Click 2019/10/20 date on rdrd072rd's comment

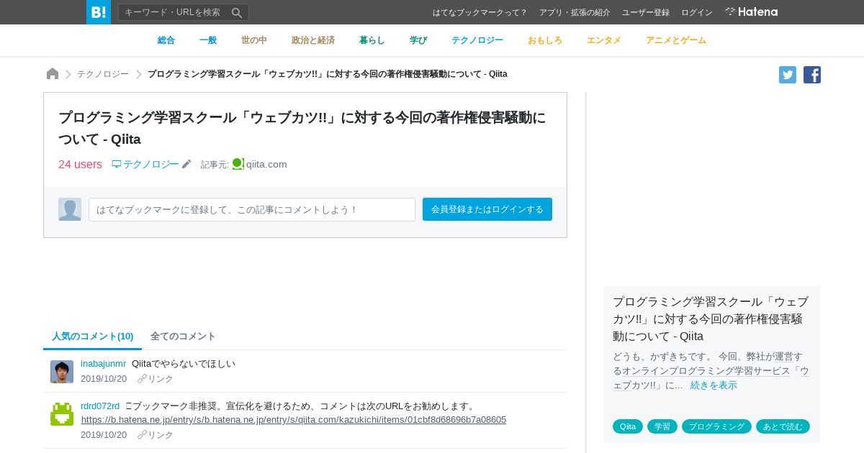(104, 434)
